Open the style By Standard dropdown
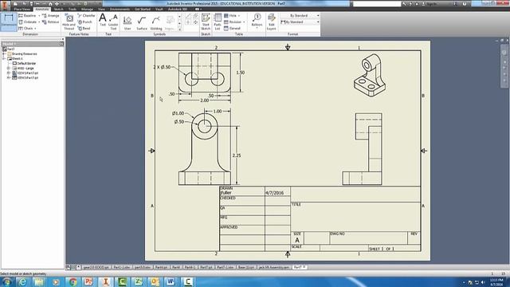Viewport: 510px width, 287px height. (x=300, y=22)
